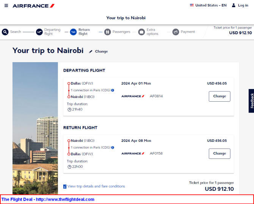
Task: Click the Payment step card icon
Action: coord(176,32)
